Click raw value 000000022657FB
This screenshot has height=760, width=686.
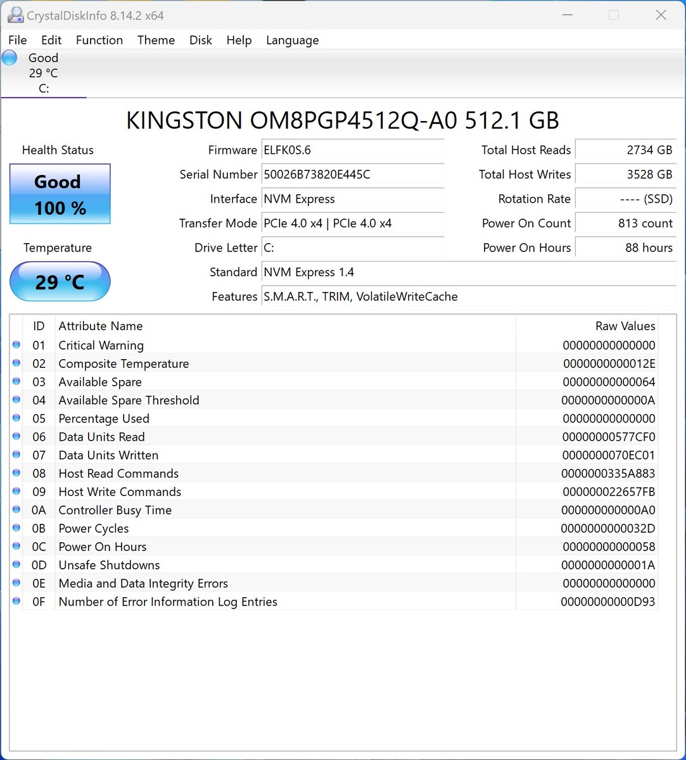(x=609, y=492)
